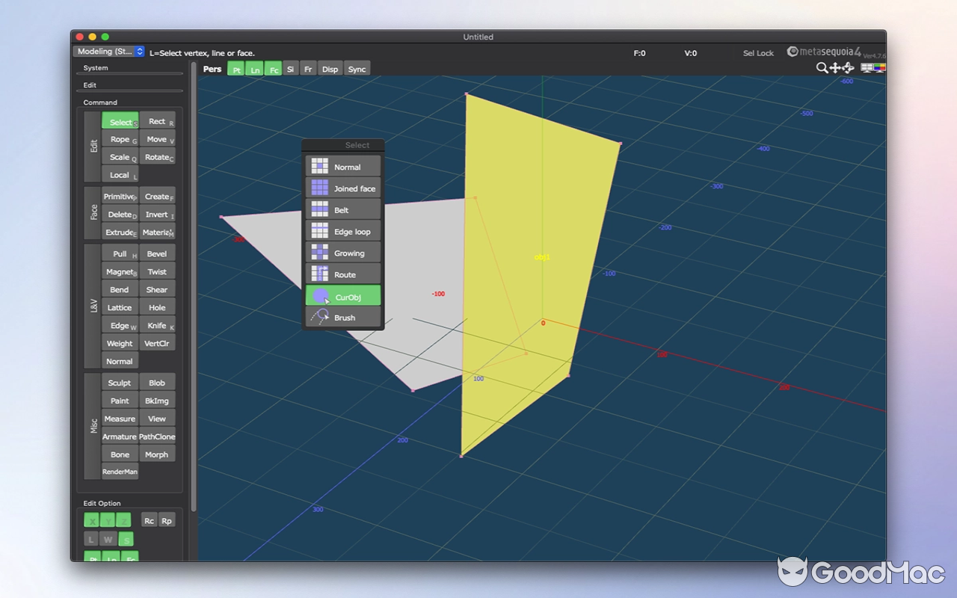Toggle Pt point display in top toolbar

[x=236, y=69]
